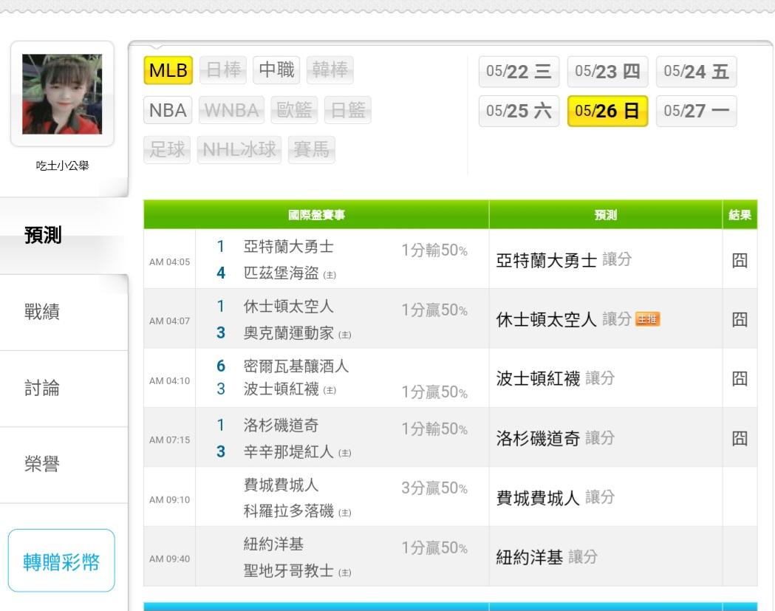Select the MLB league tab
The width and height of the screenshot is (775, 611).
tap(168, 70)
